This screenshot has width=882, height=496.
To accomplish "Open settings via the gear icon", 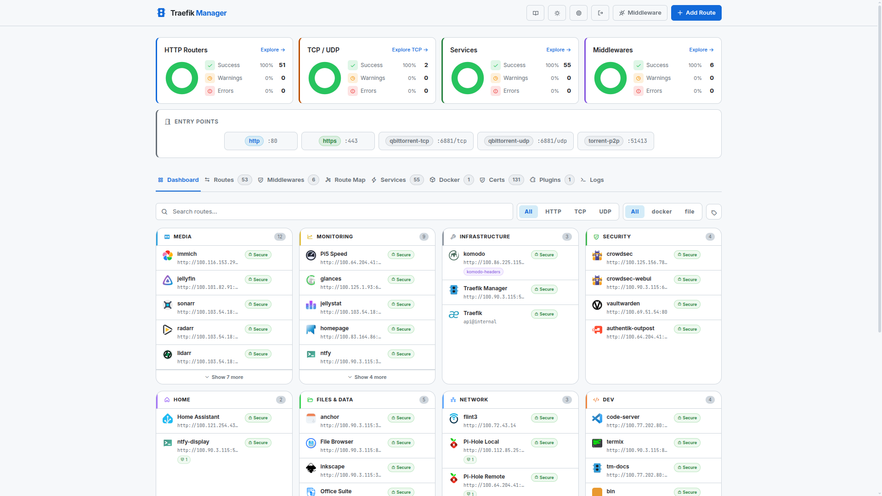I will [578, 13].
